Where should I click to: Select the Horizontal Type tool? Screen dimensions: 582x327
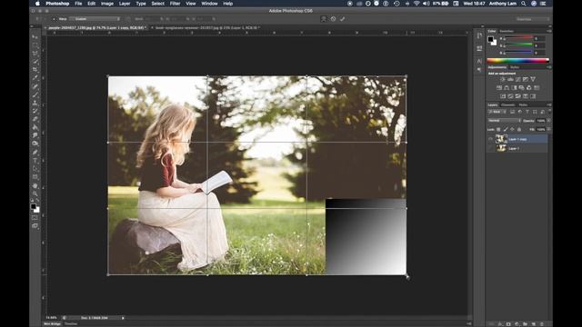(35, 160)
